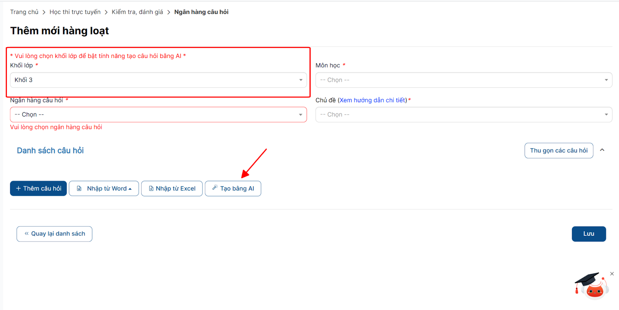
Task: Click the Ngân hàng câu hỏi breadcrumb item
Action: (201, 12)
